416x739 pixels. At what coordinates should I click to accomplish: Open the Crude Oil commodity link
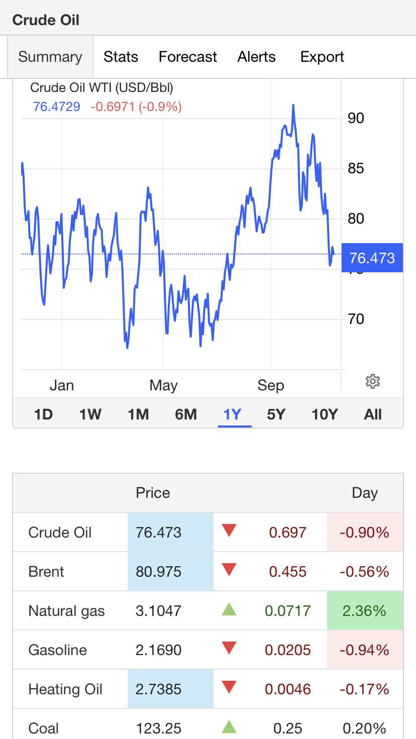click(x=60, y=533)
